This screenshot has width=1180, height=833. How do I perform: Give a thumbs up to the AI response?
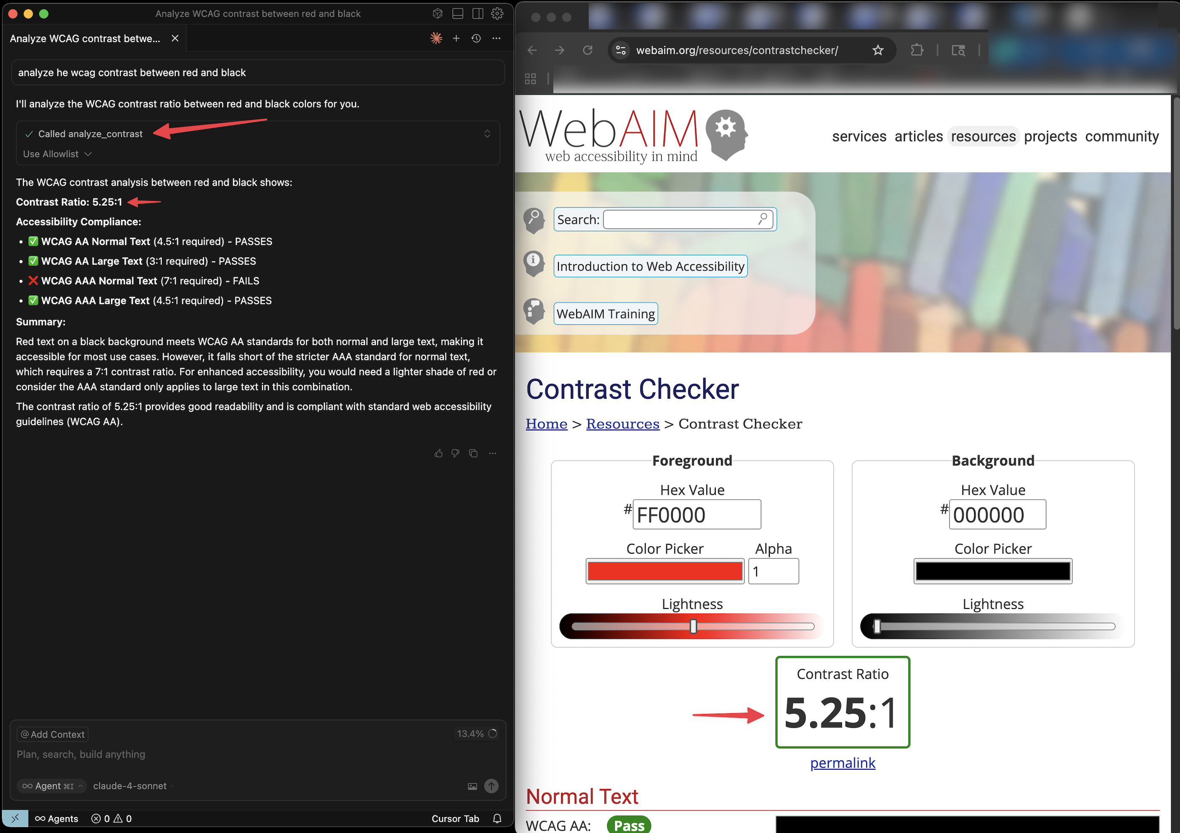click(439, 453)
